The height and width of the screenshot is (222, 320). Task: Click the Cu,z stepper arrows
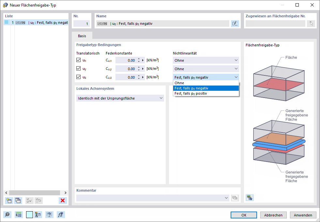tap(139, 77)
